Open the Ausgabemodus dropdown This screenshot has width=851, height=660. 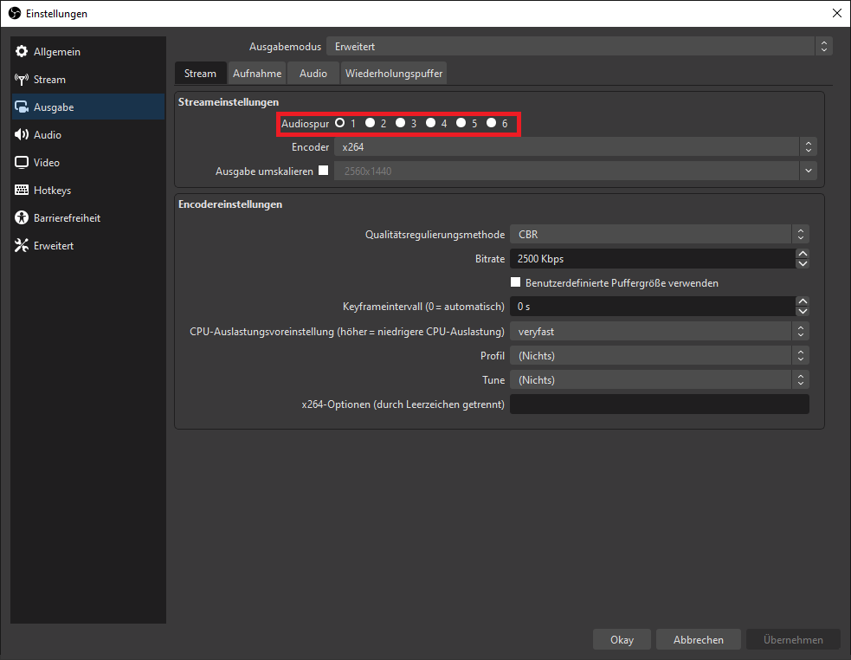tap(578, 47)
